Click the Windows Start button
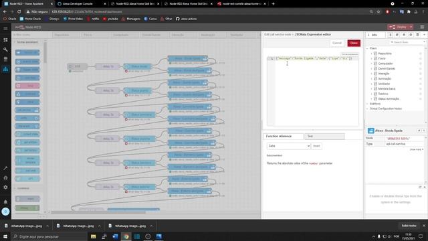 [x=5, y=236]
